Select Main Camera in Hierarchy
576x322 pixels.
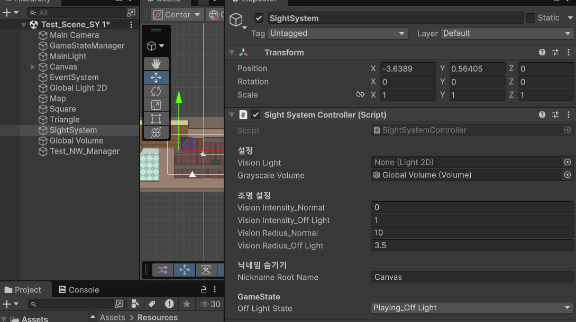[74, 35]
